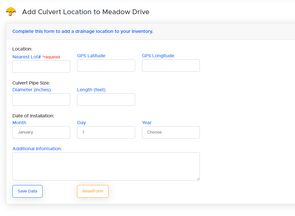Viewport: 295px width, 216px height.
Task: Focus the GPS Latitude text box
Action: click(106, 65)
